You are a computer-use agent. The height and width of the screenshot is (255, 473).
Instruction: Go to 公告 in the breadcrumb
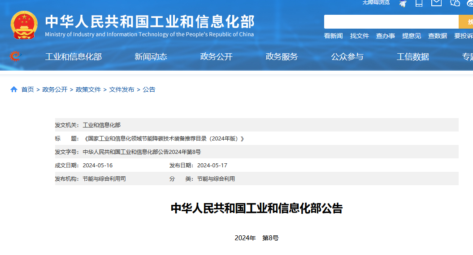click(x=149, y=89)
